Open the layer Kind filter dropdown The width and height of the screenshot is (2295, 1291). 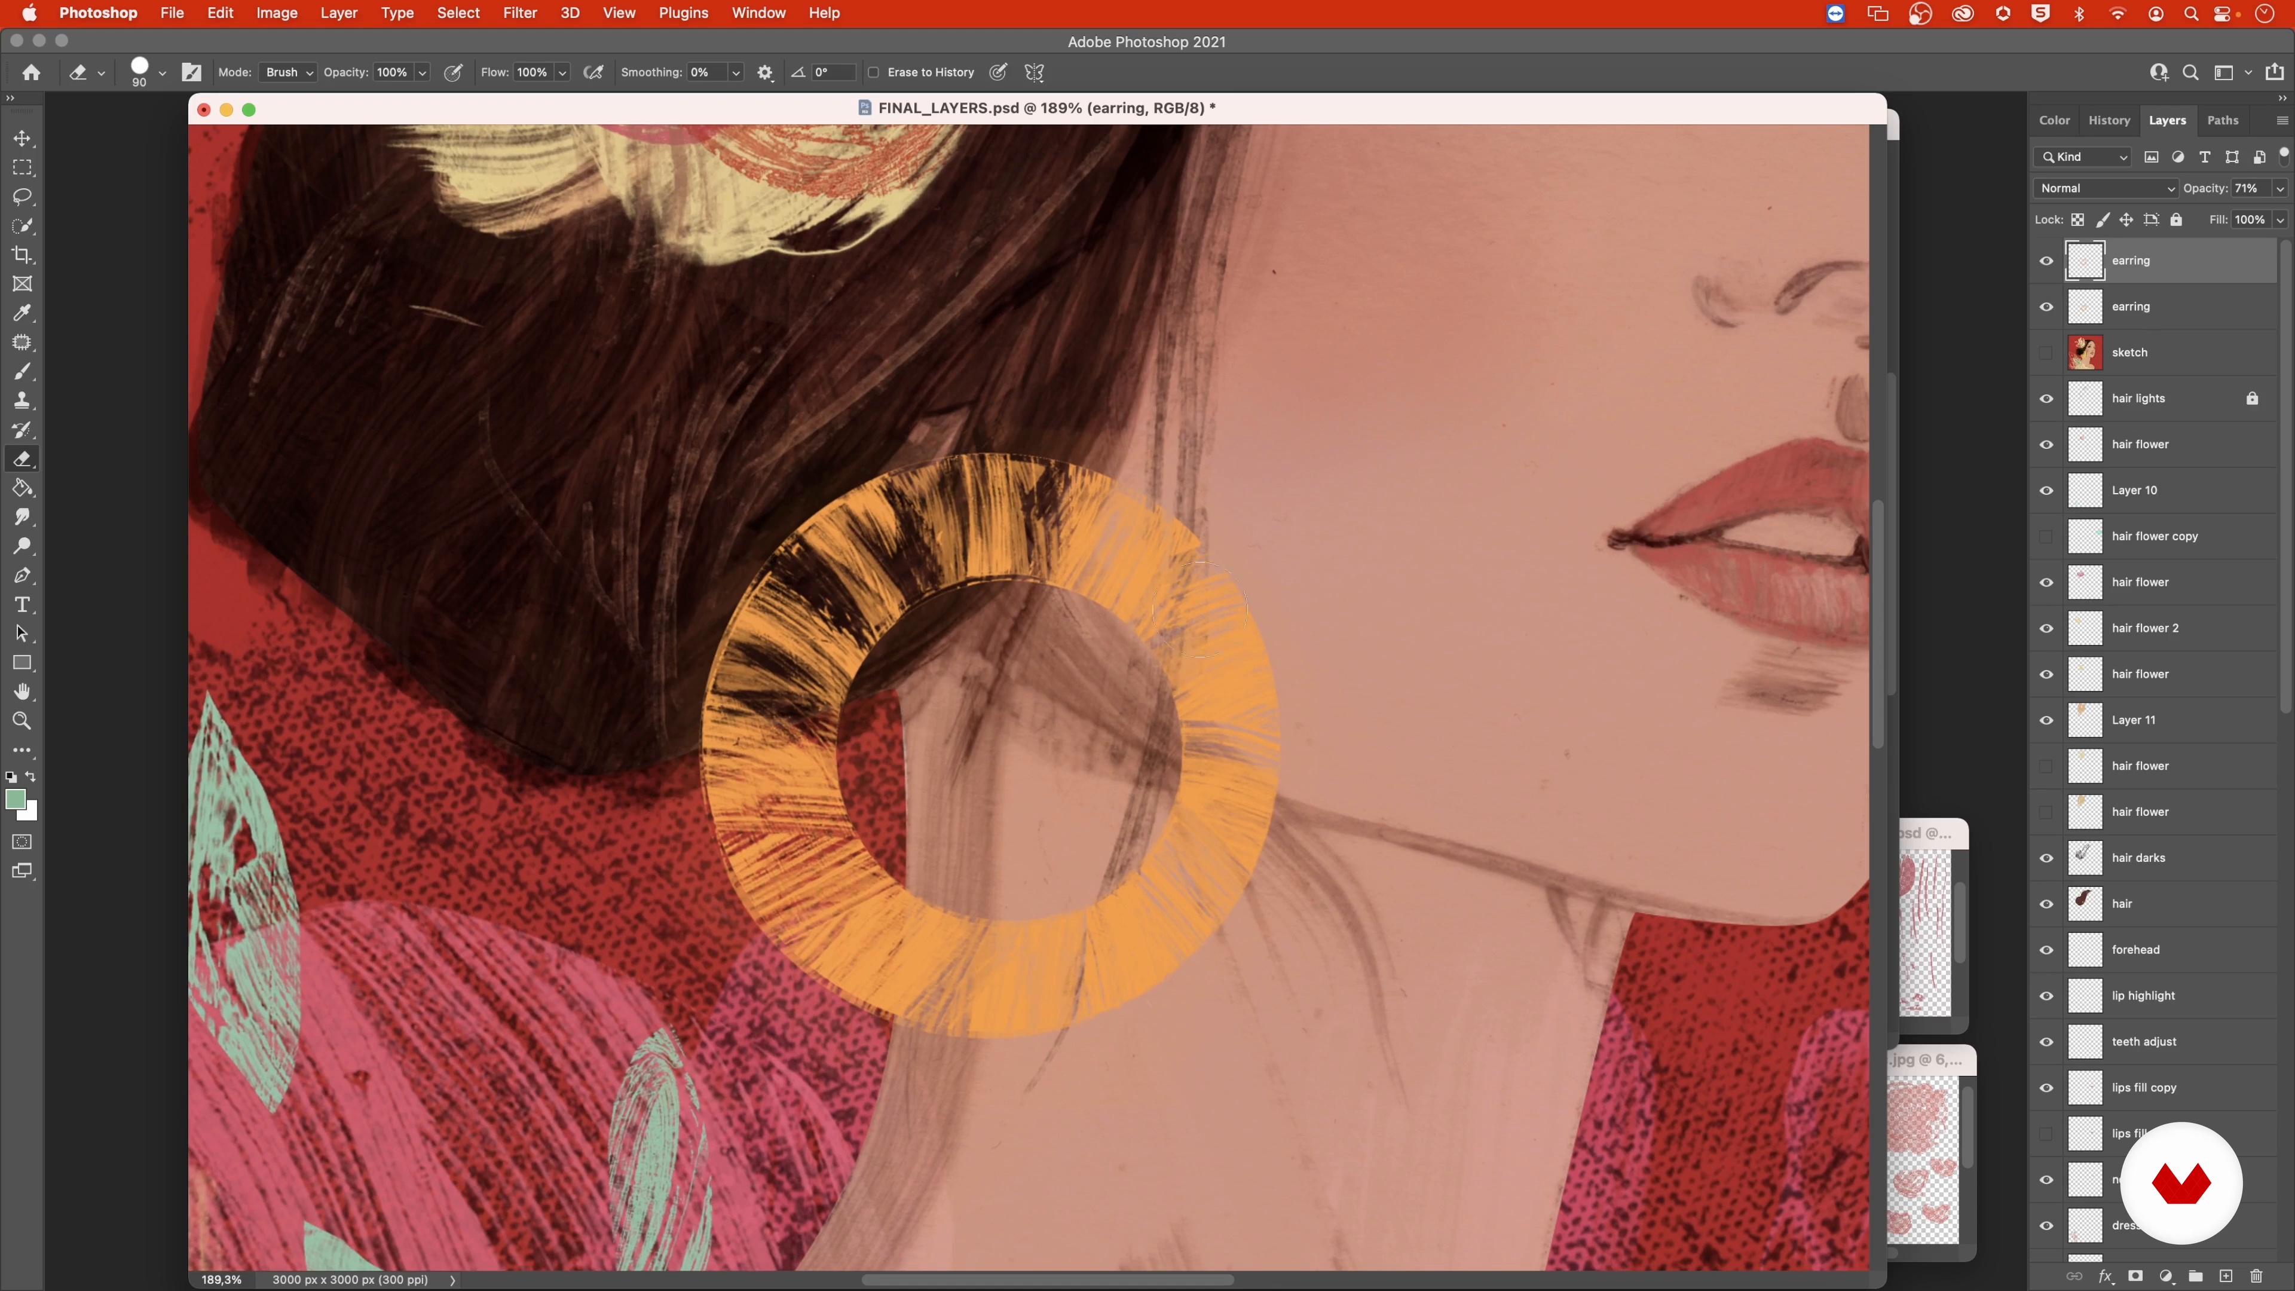(2083, 157)
